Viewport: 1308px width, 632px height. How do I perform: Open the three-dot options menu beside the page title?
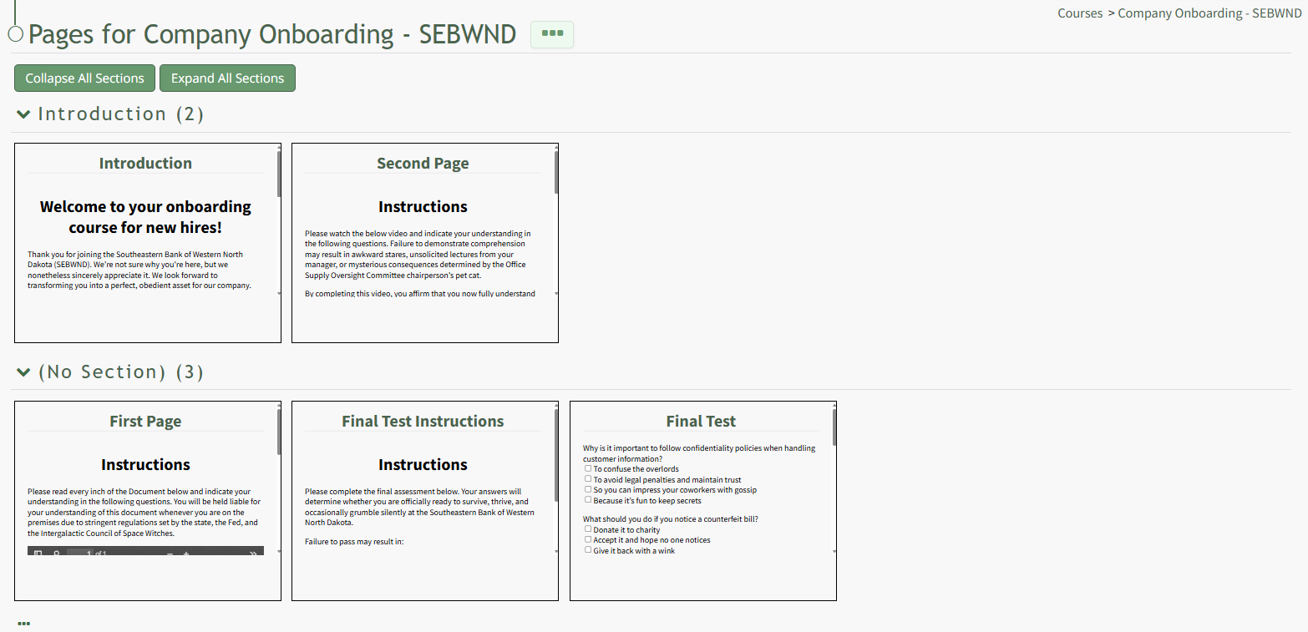click(552, 34)
